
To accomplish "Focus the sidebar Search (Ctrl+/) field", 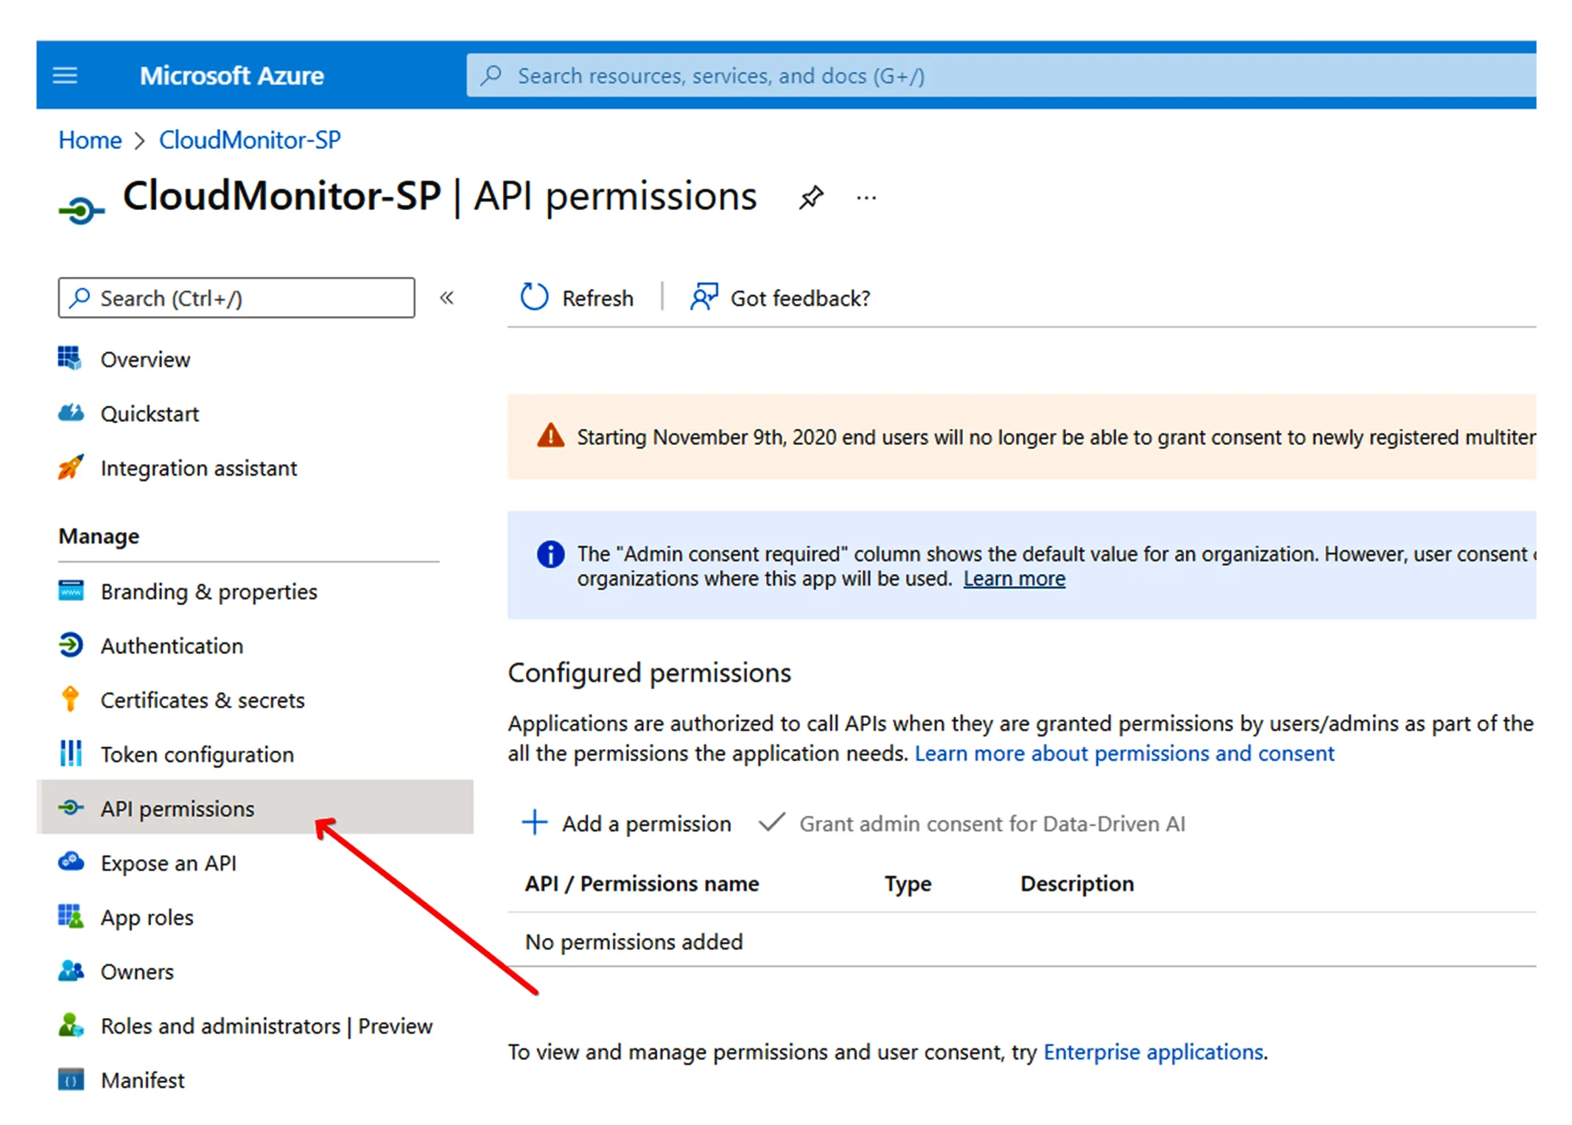I will point(236,298).
